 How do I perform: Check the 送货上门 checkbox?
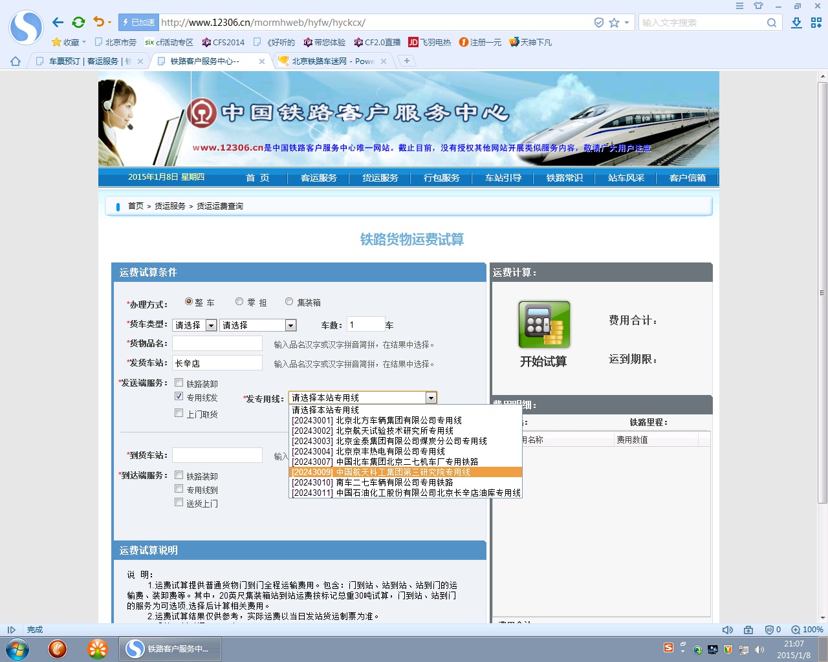tap(179, 502)
